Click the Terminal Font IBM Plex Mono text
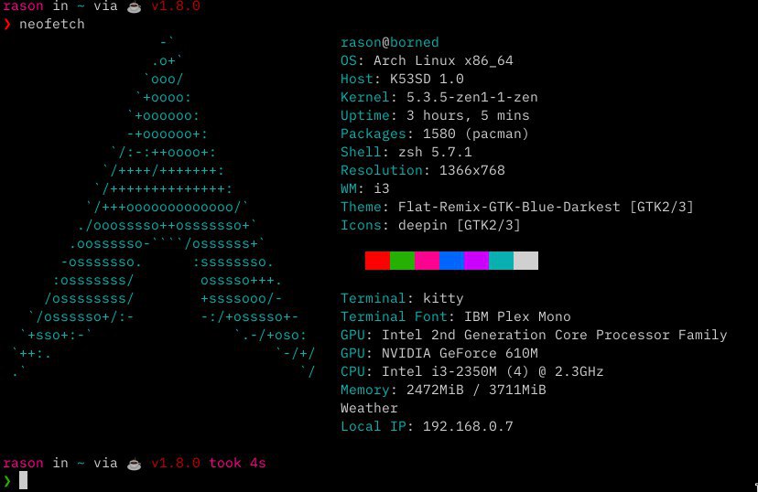The height and width of the screenshot is (492, 758). click(517, 316)
